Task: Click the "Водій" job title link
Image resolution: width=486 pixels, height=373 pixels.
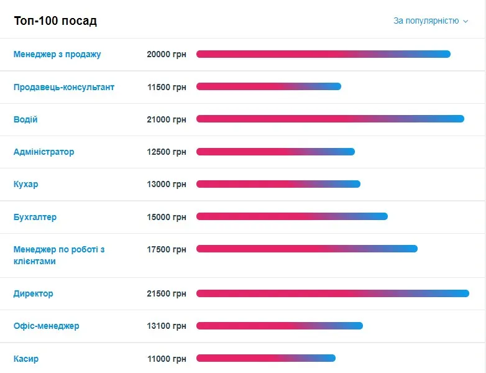Action: (x=25, y=119)
